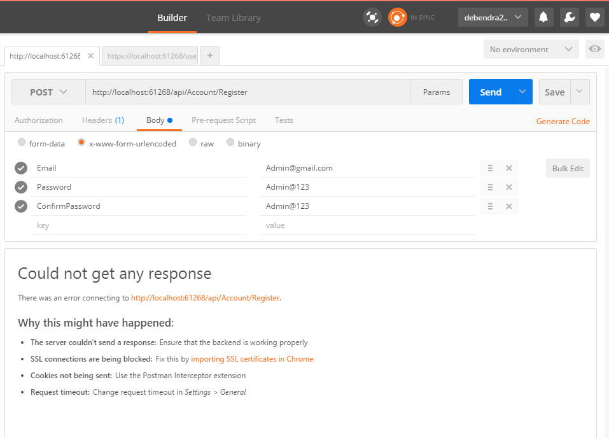Click the Bulk Edit button
Viewport: 609px width, 438px height.
[568, 168]
